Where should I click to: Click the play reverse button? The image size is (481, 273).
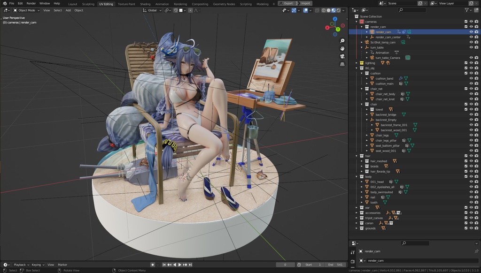coord(175,265)
